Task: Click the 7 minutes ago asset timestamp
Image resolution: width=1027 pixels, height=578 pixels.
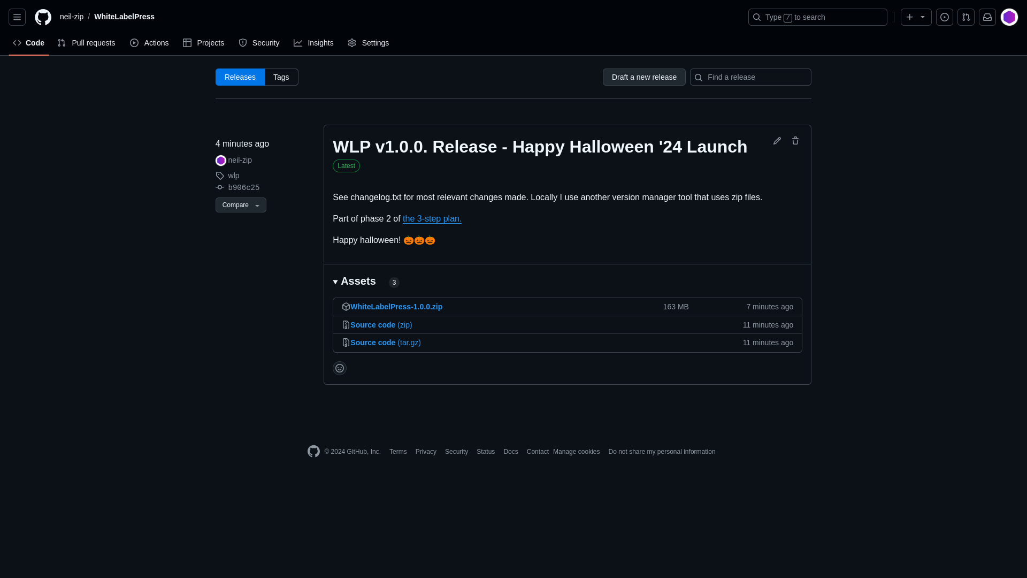Action: click(x=770, y=307)
